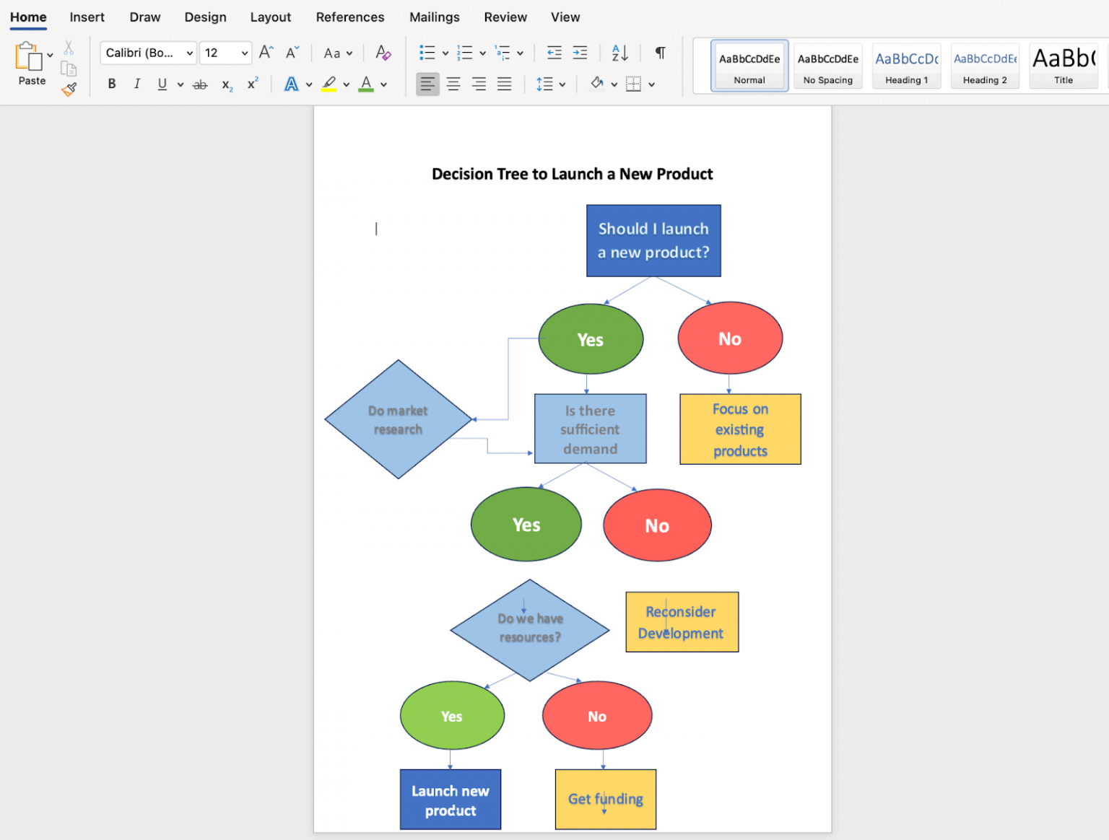Switch to the Insert ribbon tab

pos(87,17)
